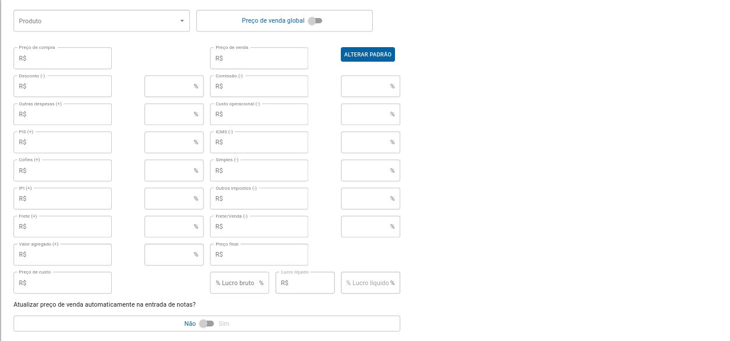Click the ICMS (-) amount field

tap(259, 142)
